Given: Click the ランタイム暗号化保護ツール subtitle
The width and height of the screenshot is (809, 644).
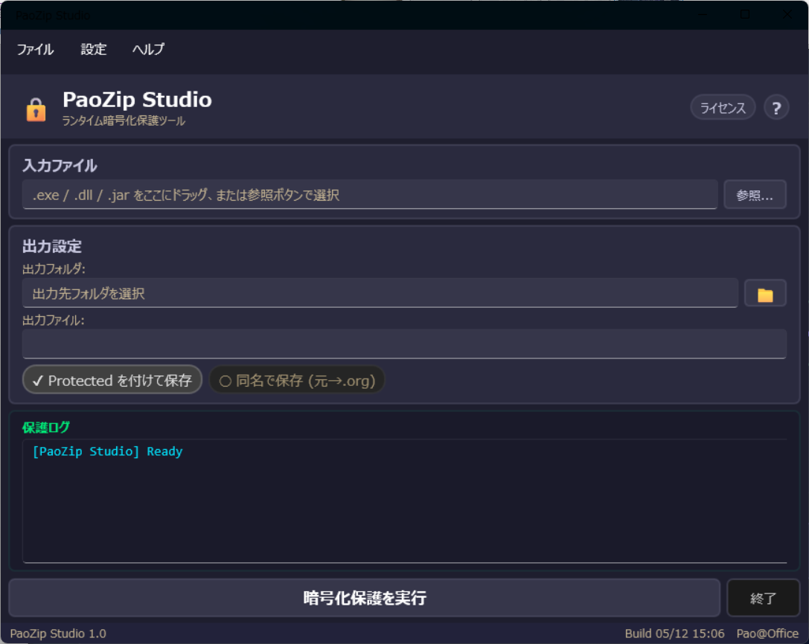Looking at the screenshot, I should click(124, 120).
